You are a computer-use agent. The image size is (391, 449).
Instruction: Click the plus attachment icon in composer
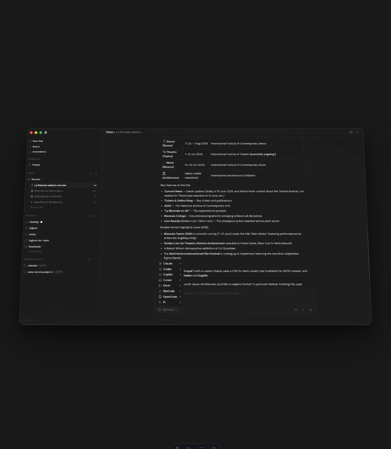coord(303,310)
